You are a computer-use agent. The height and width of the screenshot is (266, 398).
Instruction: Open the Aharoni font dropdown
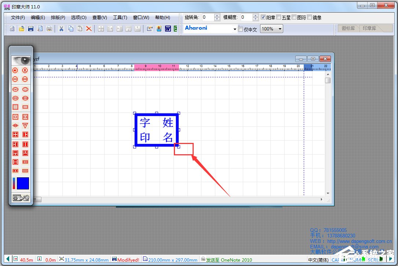[x=235, y=29]
